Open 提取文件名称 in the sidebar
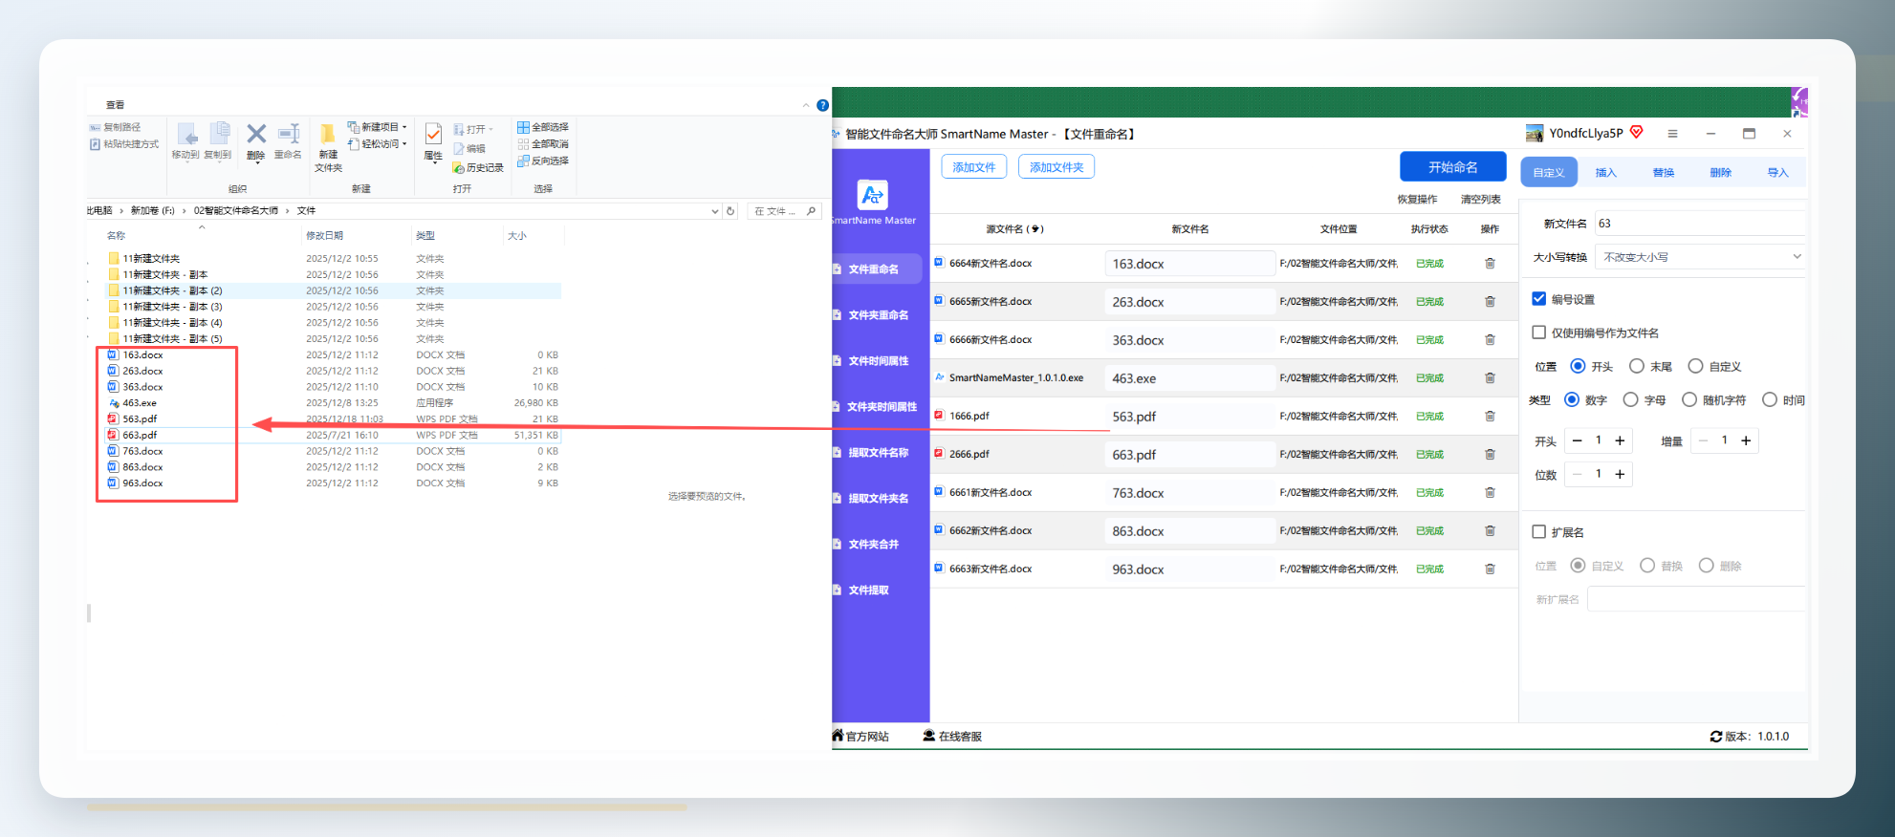Screen dimensions: 1895x837 point(878,453)
